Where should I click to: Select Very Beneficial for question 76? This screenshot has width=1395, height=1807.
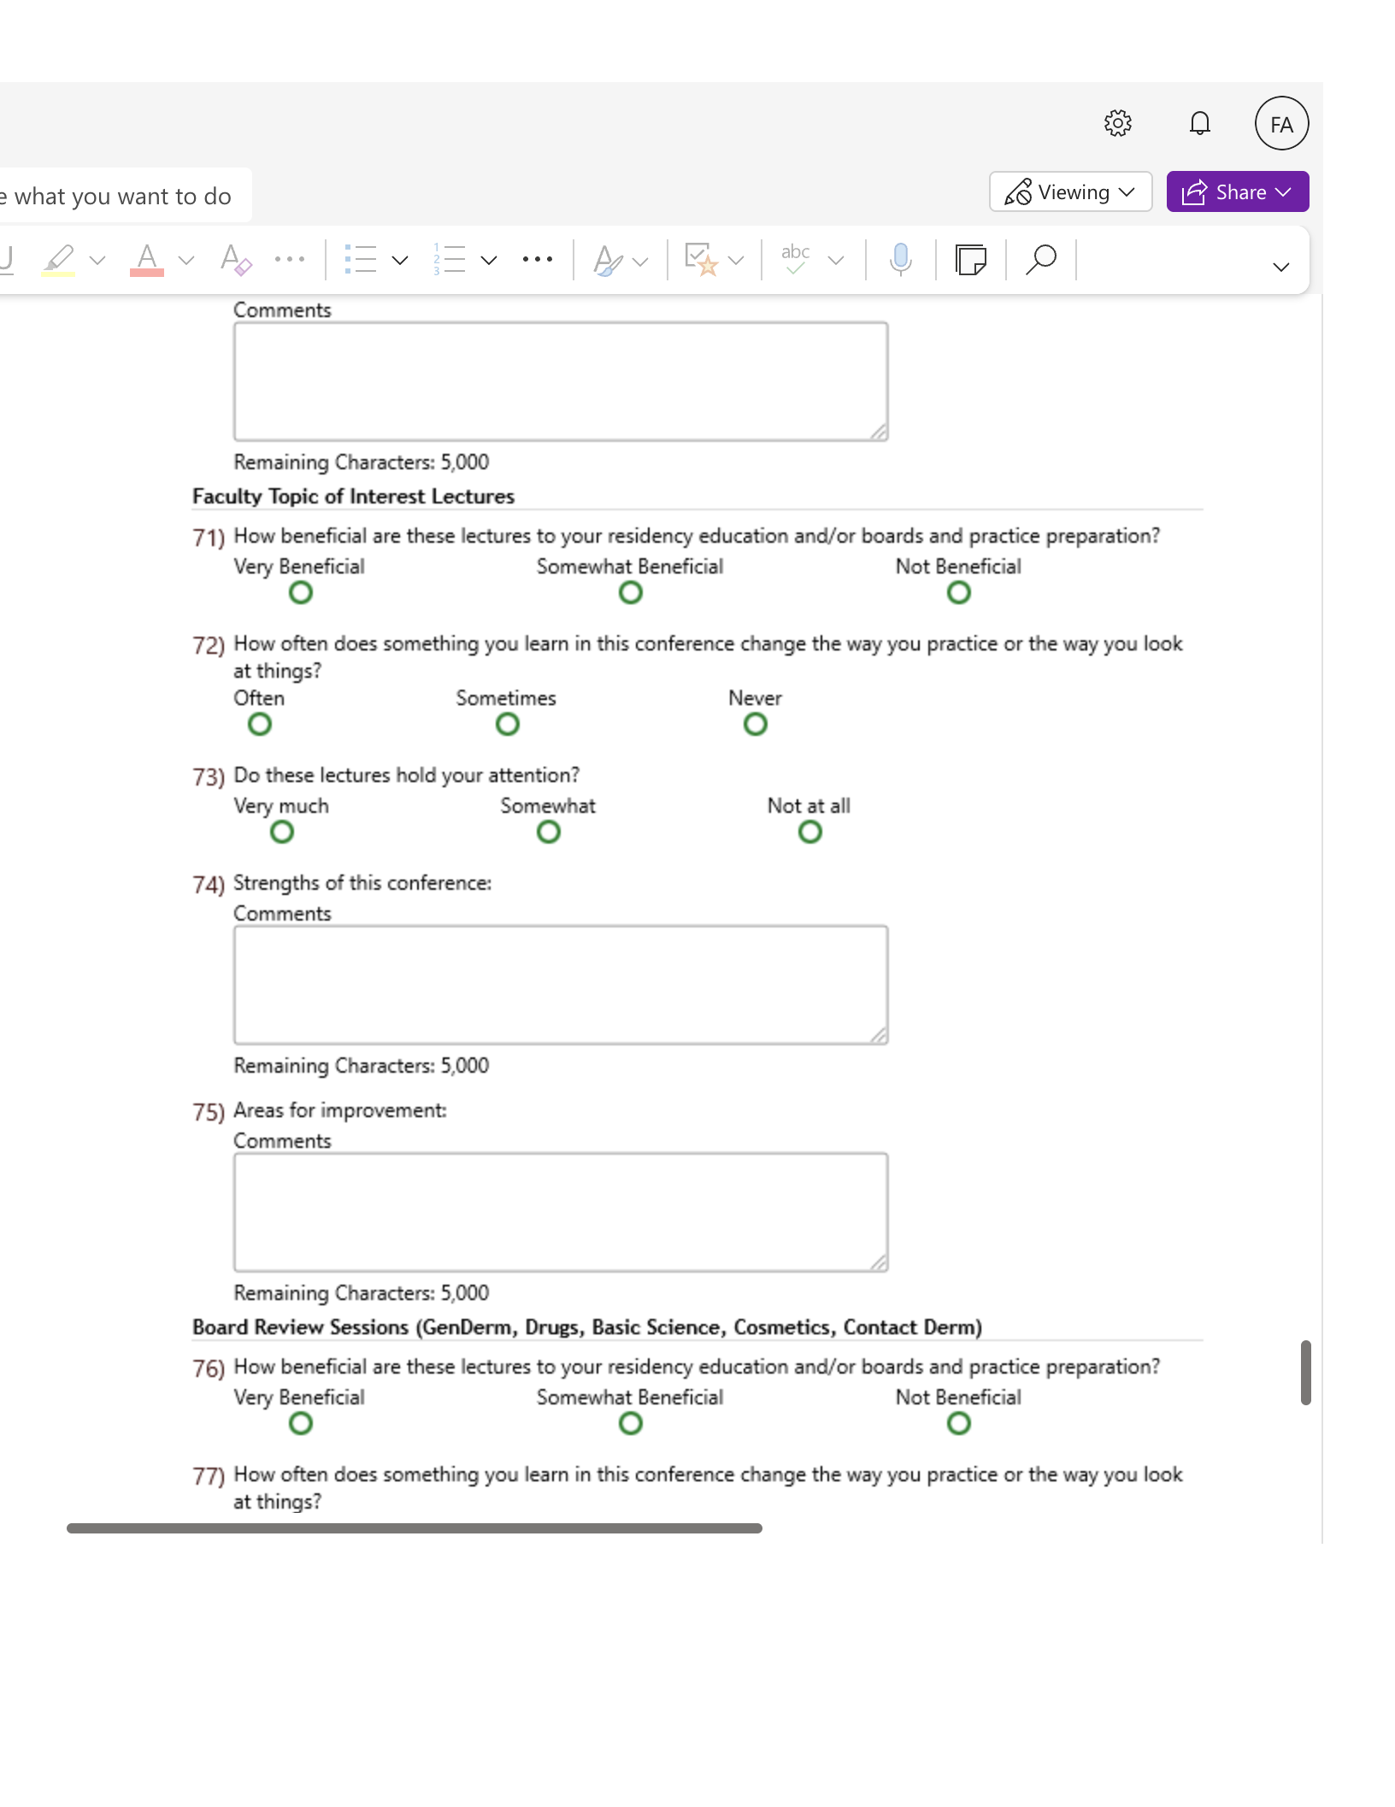click(x=300, y=1422)
